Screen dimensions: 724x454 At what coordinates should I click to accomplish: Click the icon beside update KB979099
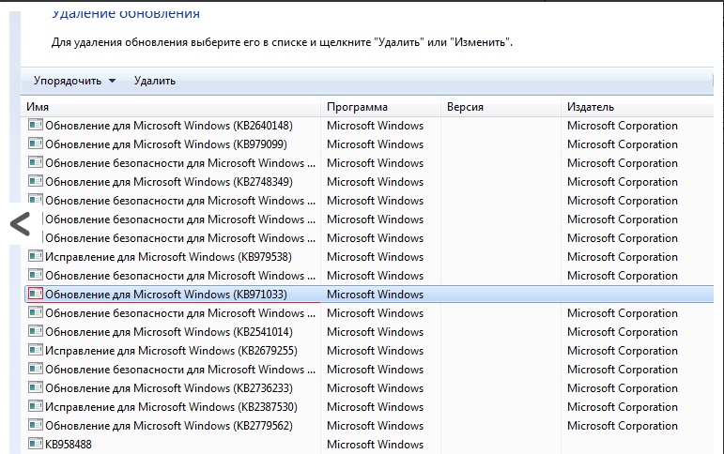[36, 144]
